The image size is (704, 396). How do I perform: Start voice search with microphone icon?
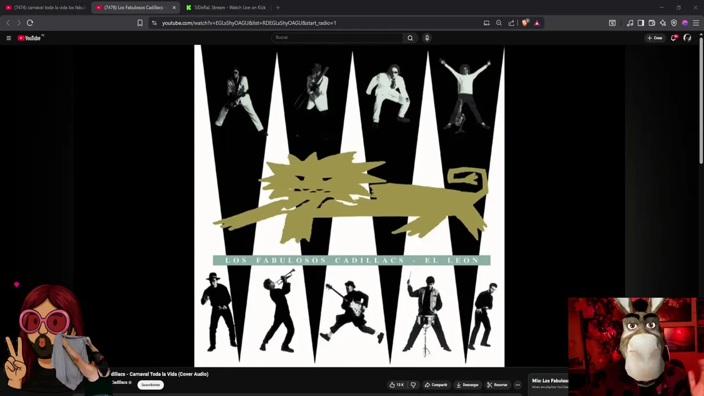click(x=427, y=38)
